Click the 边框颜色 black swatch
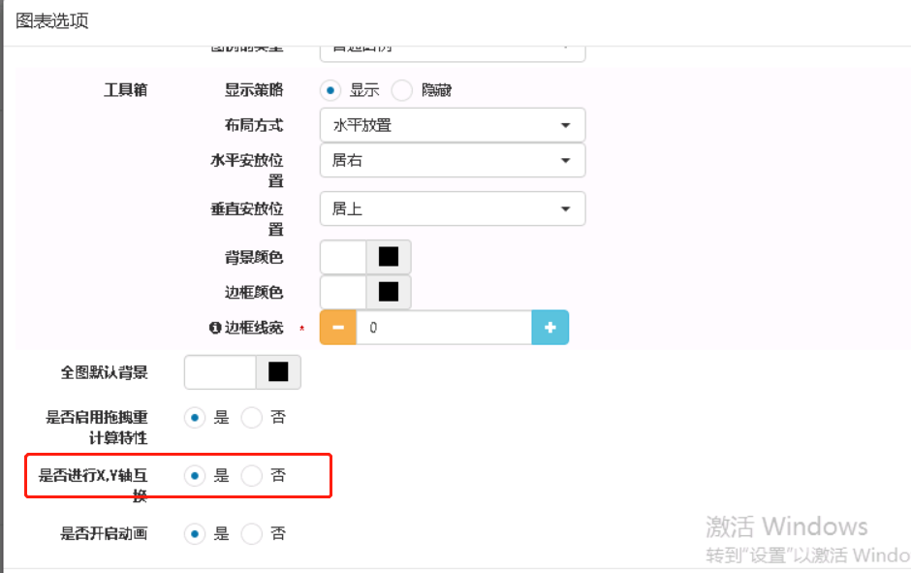This screenshot has height=573, width=911. click(x=390, y=292)
